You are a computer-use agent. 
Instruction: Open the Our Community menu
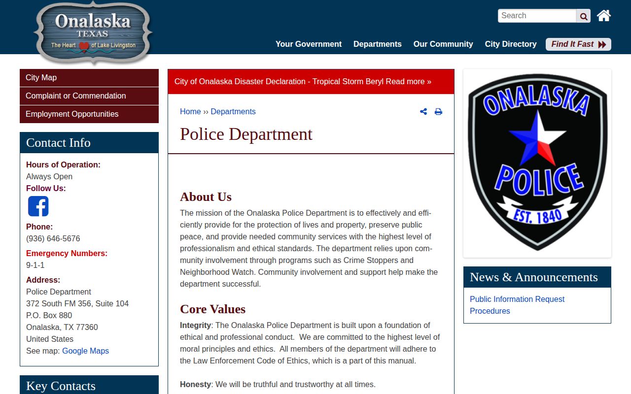pyautogui.click(x=443, y=44)
